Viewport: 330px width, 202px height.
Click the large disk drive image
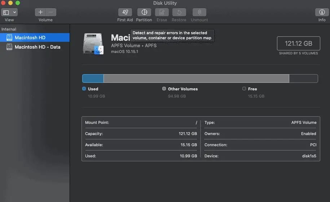pyautogui.click(x=93, y=44)
